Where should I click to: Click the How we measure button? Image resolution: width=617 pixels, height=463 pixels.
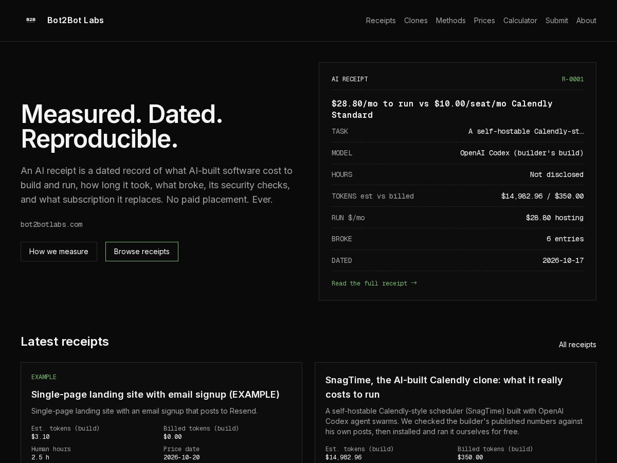(59, 252)
